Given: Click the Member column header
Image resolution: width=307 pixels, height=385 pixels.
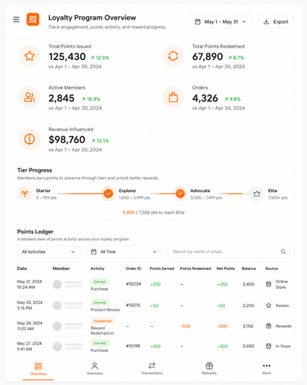Looking at the screenshot, I should point(61,268).
